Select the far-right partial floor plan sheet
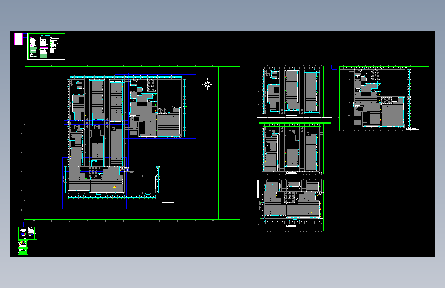 383,98
